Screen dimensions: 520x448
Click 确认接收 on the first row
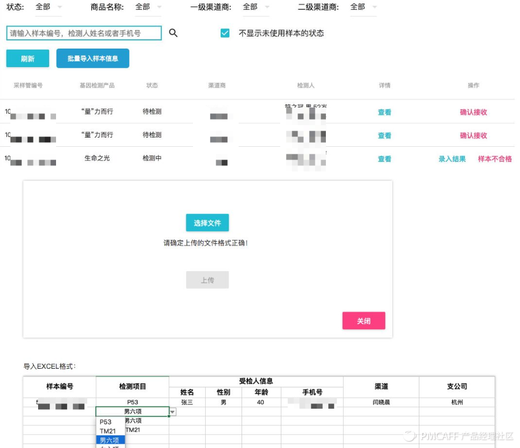(x=474, y=112)
